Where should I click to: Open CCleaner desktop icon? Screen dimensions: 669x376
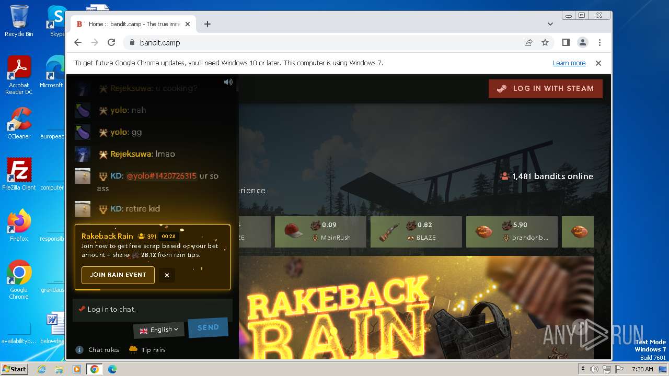click(x=19, y=124)
